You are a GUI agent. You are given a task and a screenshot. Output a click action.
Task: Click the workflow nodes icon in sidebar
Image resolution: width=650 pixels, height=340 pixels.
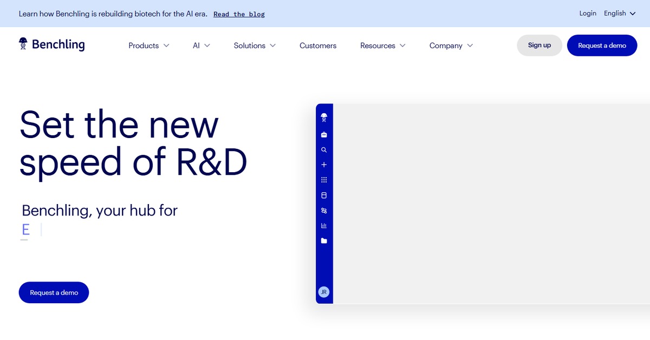[x=324, y=211]
